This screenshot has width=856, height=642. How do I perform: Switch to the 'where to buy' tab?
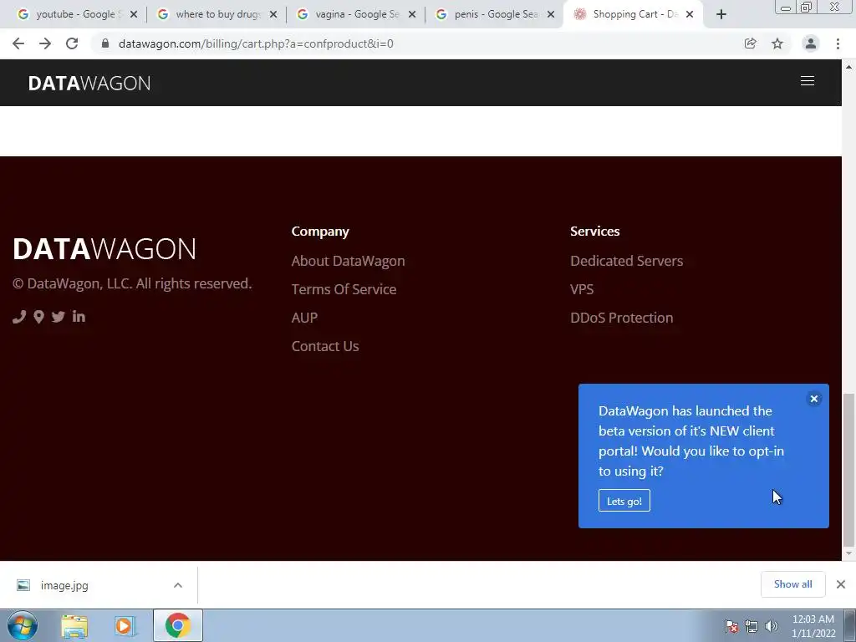217,14
